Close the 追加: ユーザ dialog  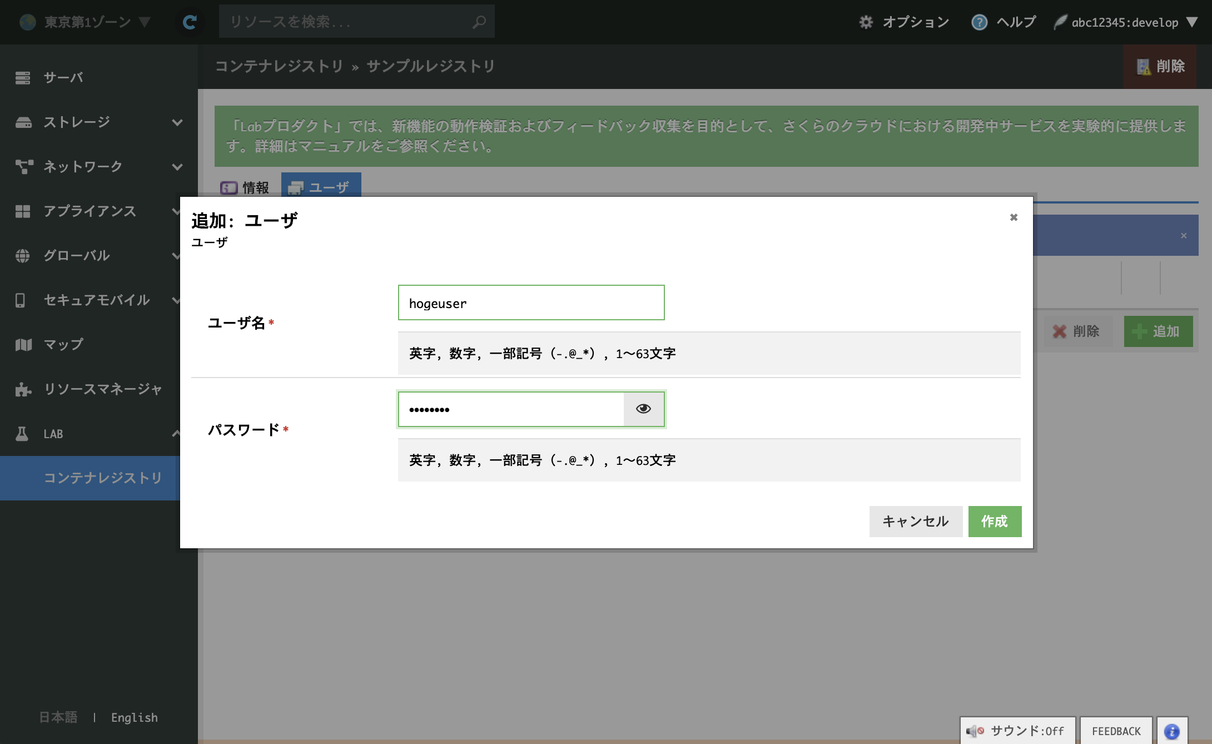tap(1014, 217)
